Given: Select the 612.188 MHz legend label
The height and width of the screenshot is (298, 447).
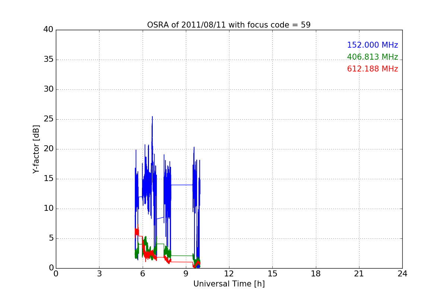Looking at the screenshot, I should pyautogui.click(x=372, y=69).
